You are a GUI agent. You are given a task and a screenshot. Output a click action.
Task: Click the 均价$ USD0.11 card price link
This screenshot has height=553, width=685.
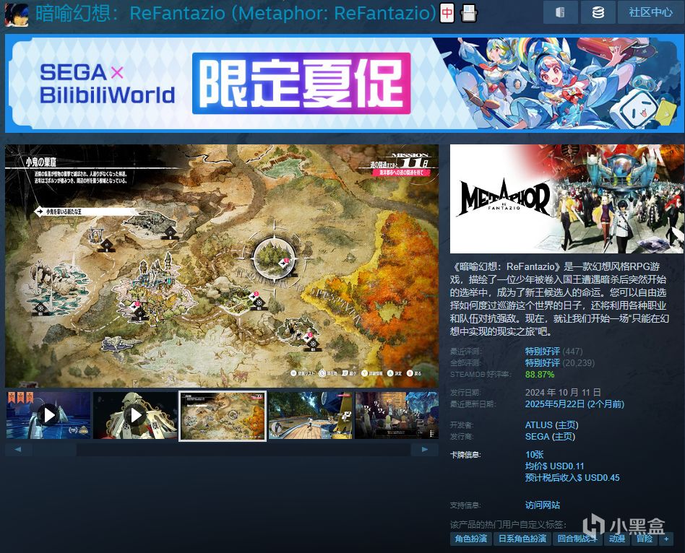click(x=554, y=466)
